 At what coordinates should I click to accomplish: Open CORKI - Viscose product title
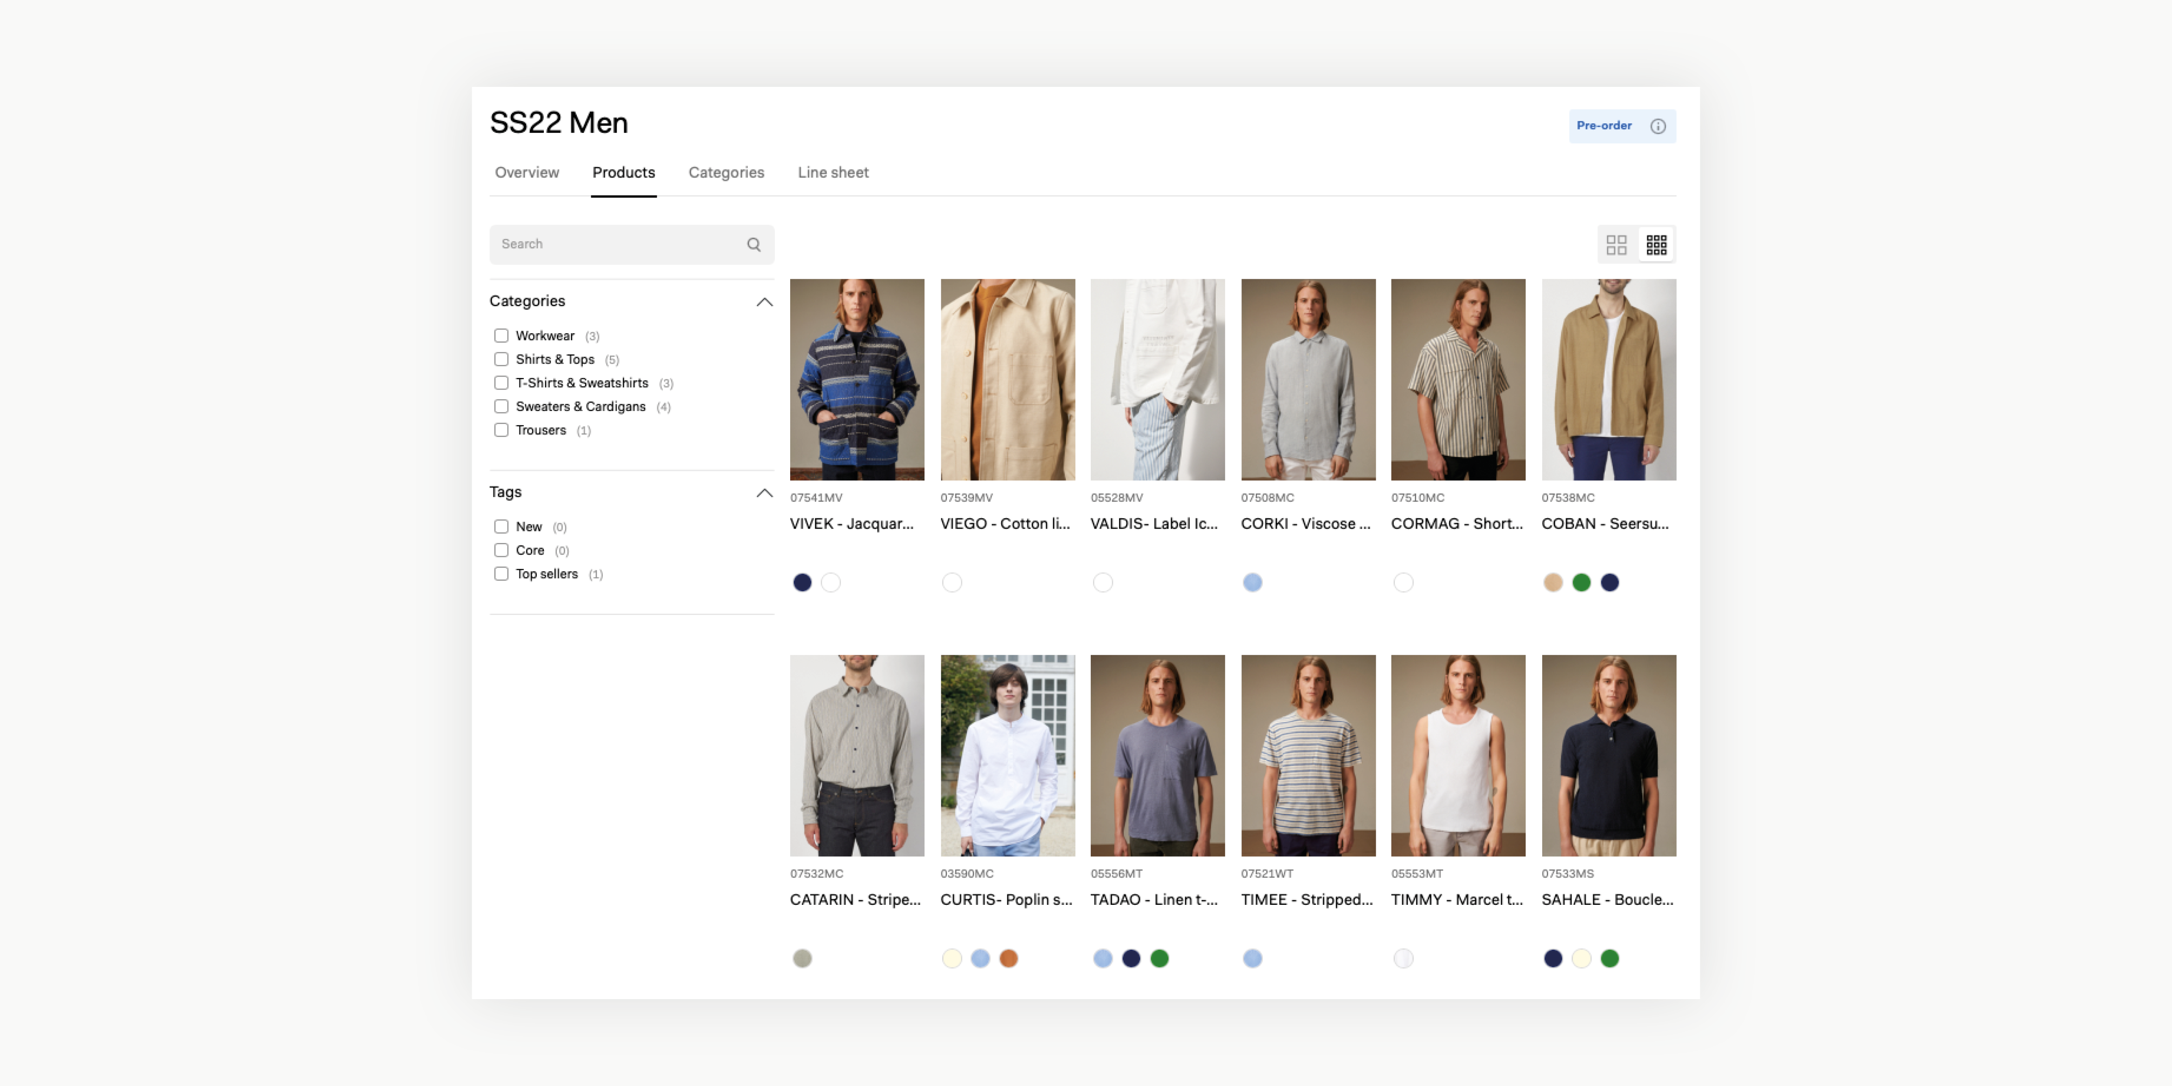[1305, 523]
